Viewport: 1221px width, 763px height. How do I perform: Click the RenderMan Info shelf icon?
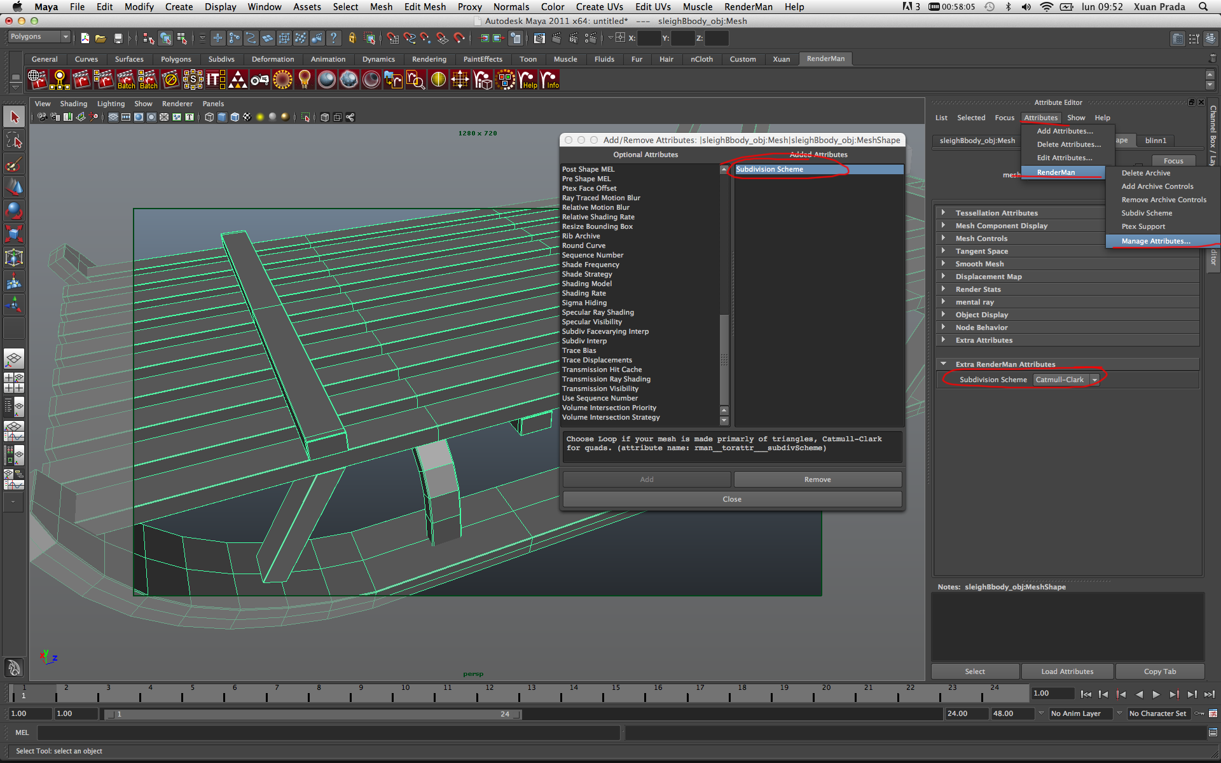pyautogui.click(x=549, y=79)
